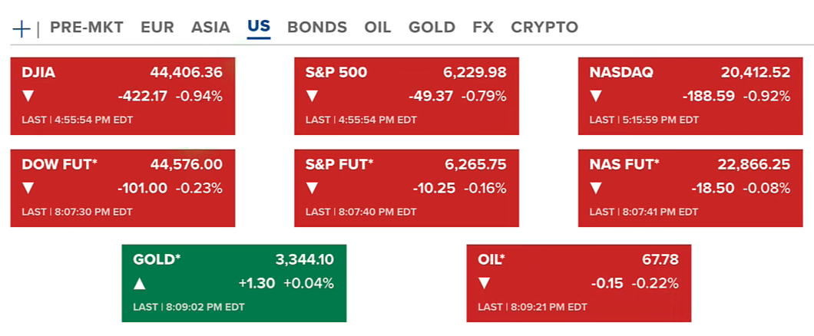Click the OIL price value 67.78
The height and width of the screenshot is (336, 814).
pyautogui.click(x=660, y=260)
